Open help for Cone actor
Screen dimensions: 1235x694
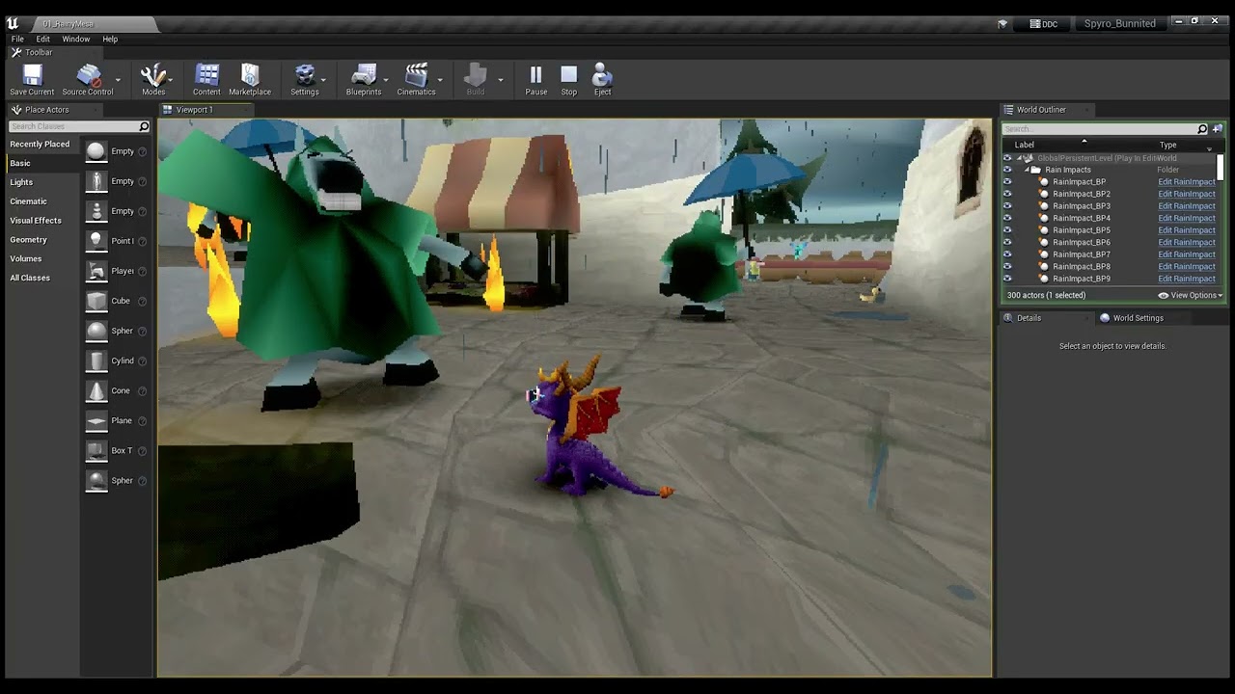(x=143, y=391)
